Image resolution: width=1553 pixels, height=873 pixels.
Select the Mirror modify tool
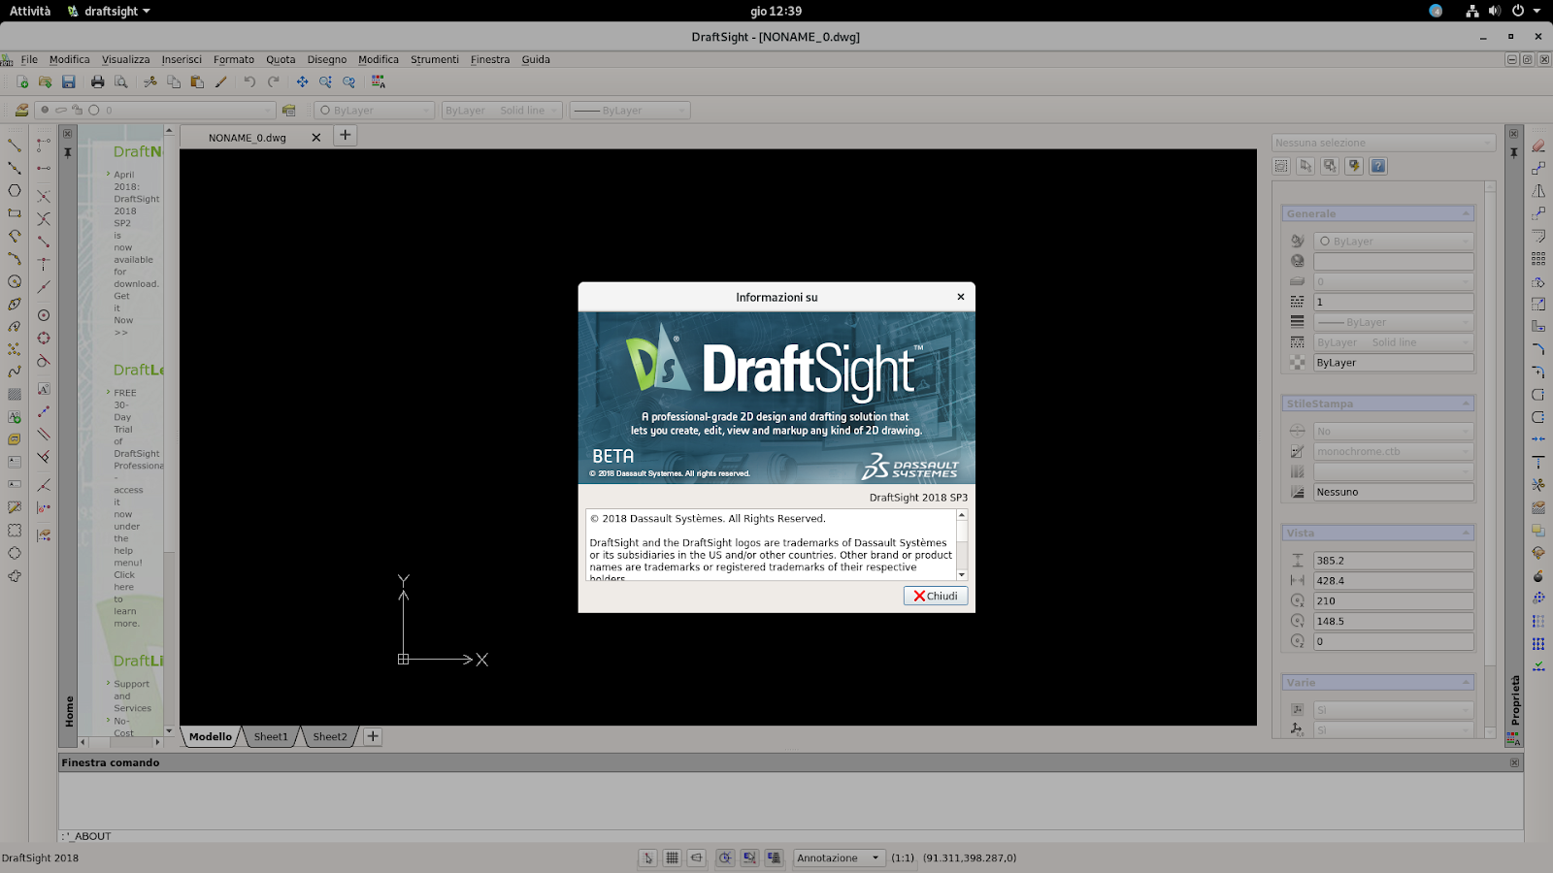click(x=1538, y=191)
